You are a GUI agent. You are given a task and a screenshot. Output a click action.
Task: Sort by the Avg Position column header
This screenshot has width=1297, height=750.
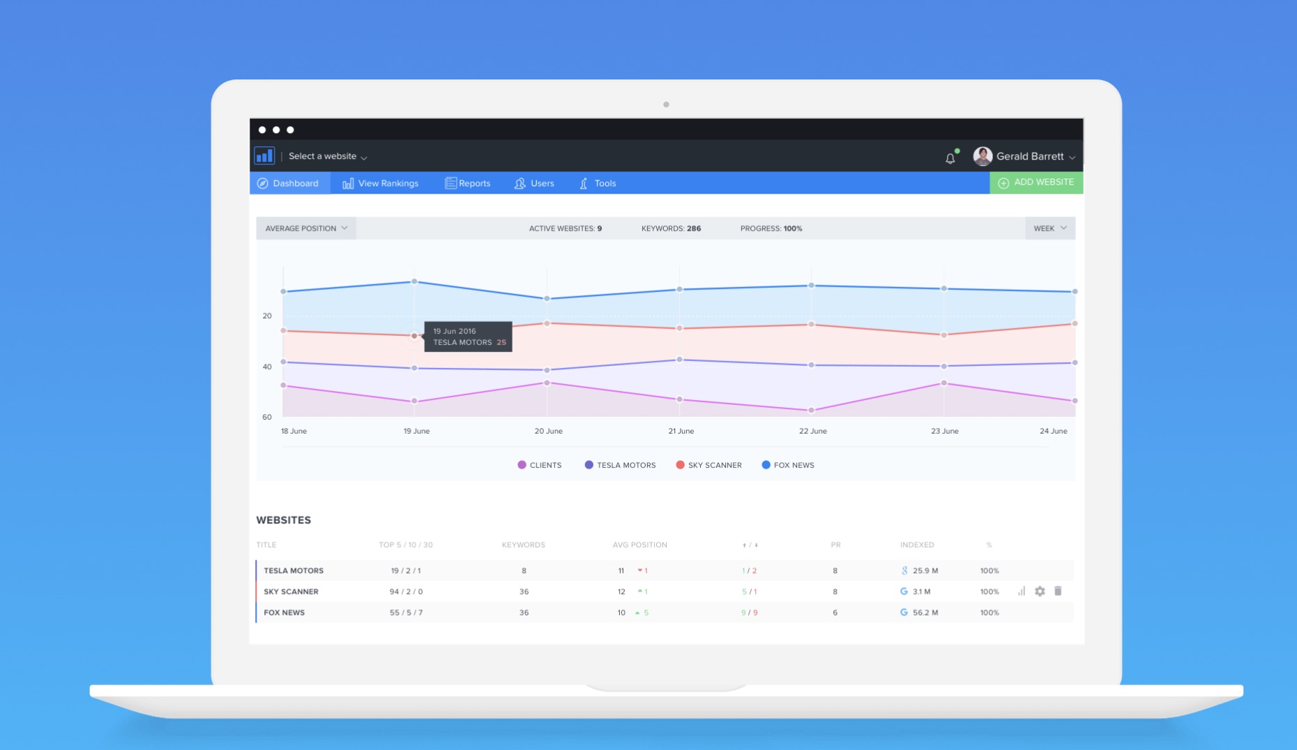[639, 545]
